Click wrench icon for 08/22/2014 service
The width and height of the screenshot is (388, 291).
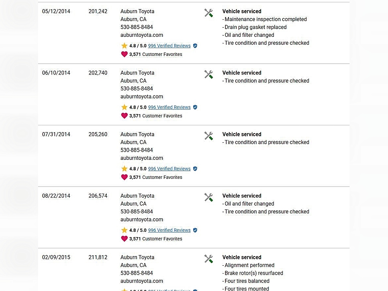click(x=208, y=197)
